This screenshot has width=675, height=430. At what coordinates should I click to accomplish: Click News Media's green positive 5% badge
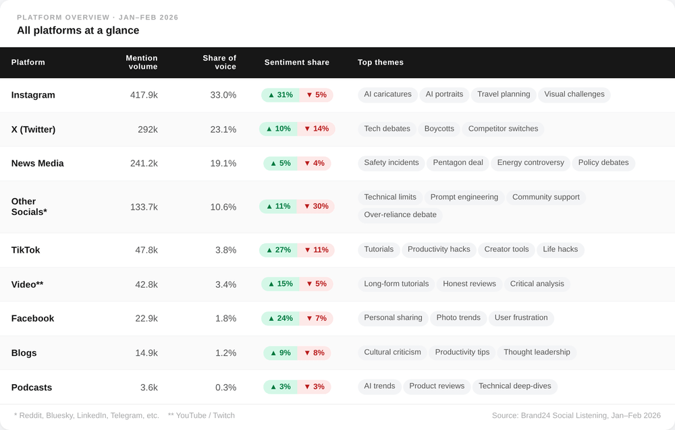(x=280, y=163)
